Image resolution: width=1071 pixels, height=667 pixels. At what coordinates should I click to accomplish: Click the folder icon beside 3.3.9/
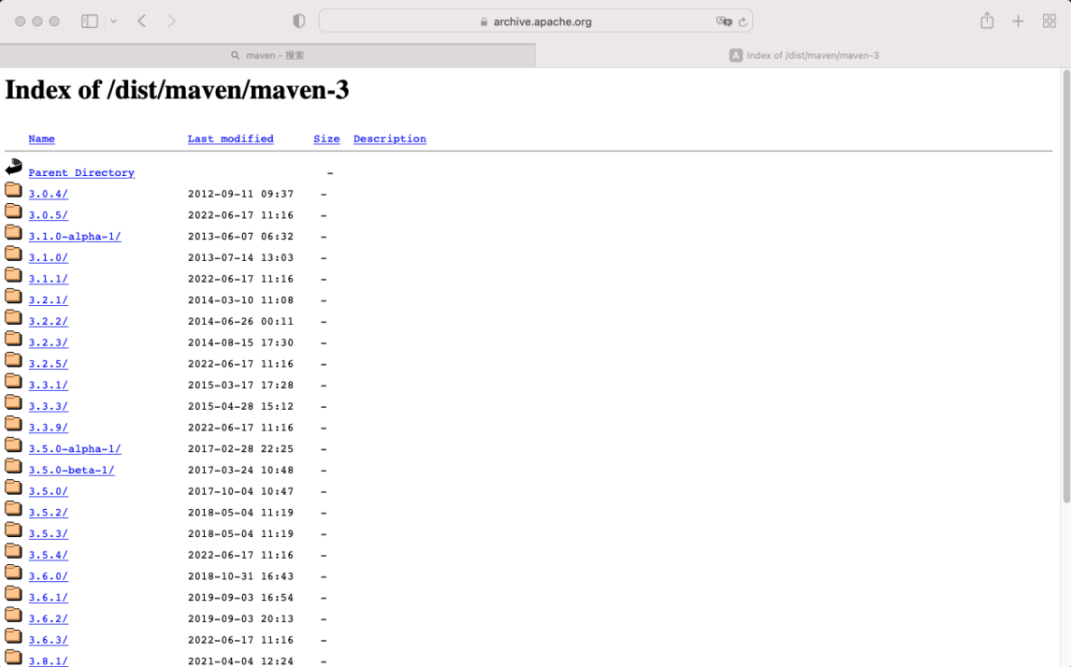click(x=13, y=423)
